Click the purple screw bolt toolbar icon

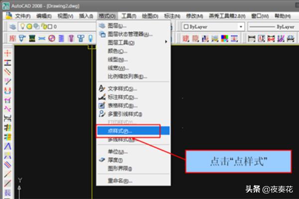click(x=71, y=38)
